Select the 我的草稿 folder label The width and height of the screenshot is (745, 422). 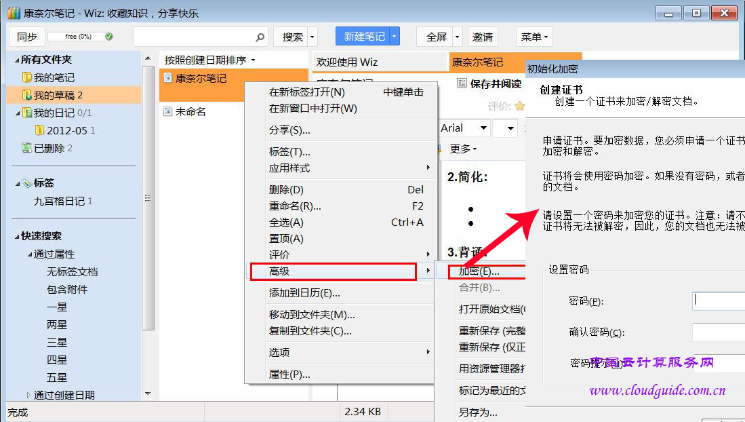(58, 95)
